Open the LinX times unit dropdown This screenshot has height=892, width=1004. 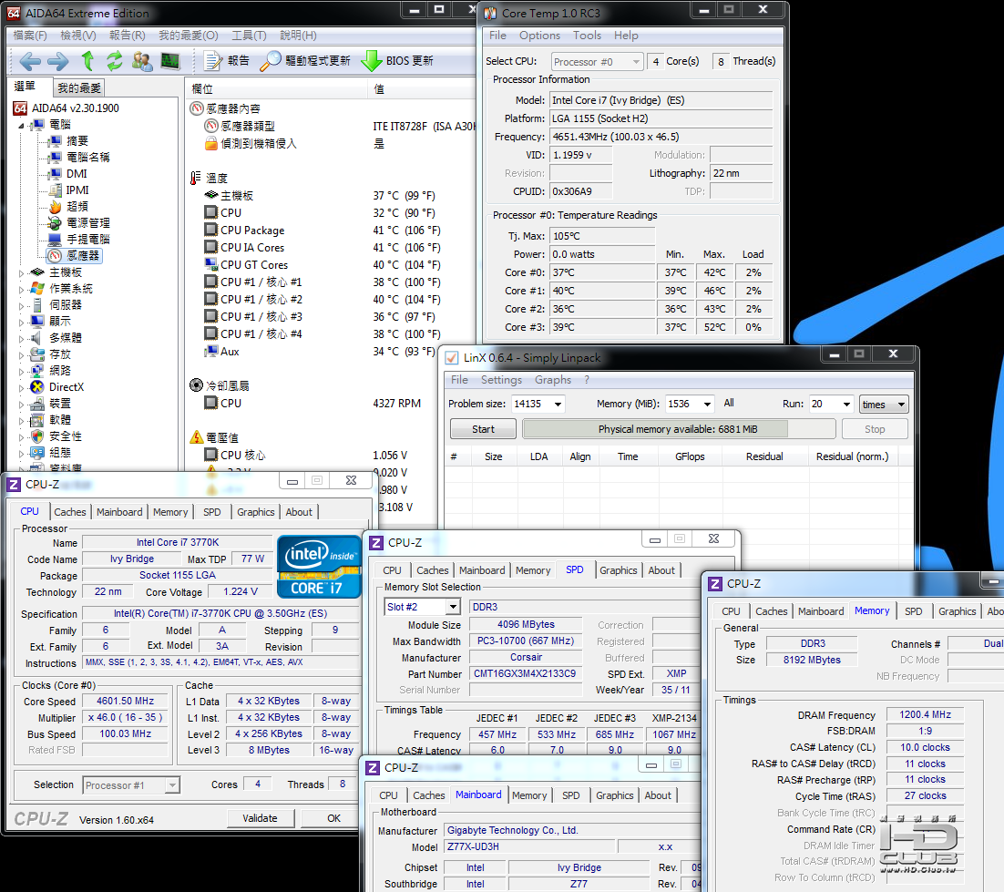(x=884, y=404)
